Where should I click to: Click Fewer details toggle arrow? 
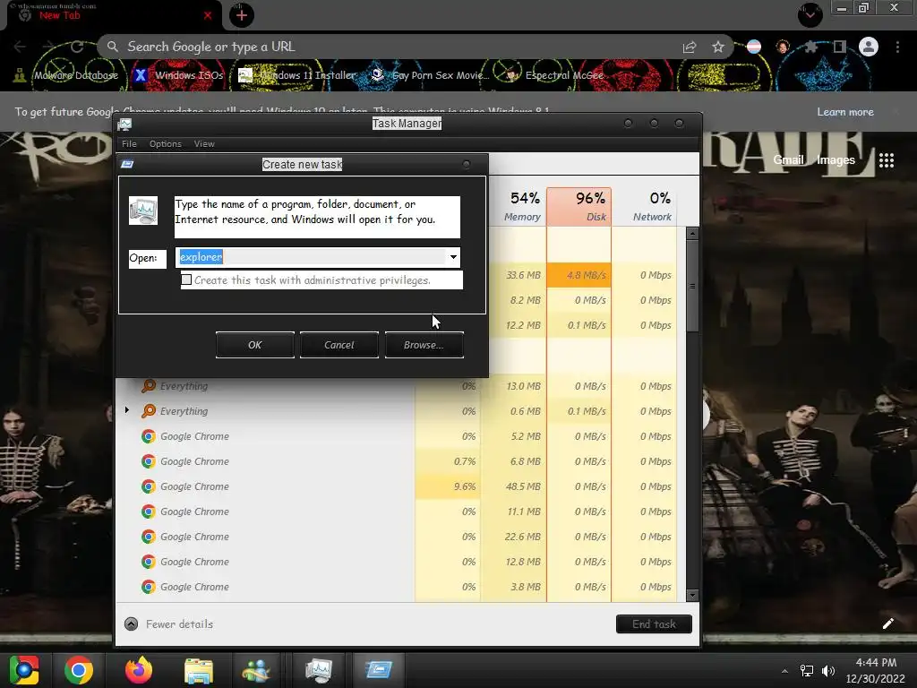(x=132, y=624)
